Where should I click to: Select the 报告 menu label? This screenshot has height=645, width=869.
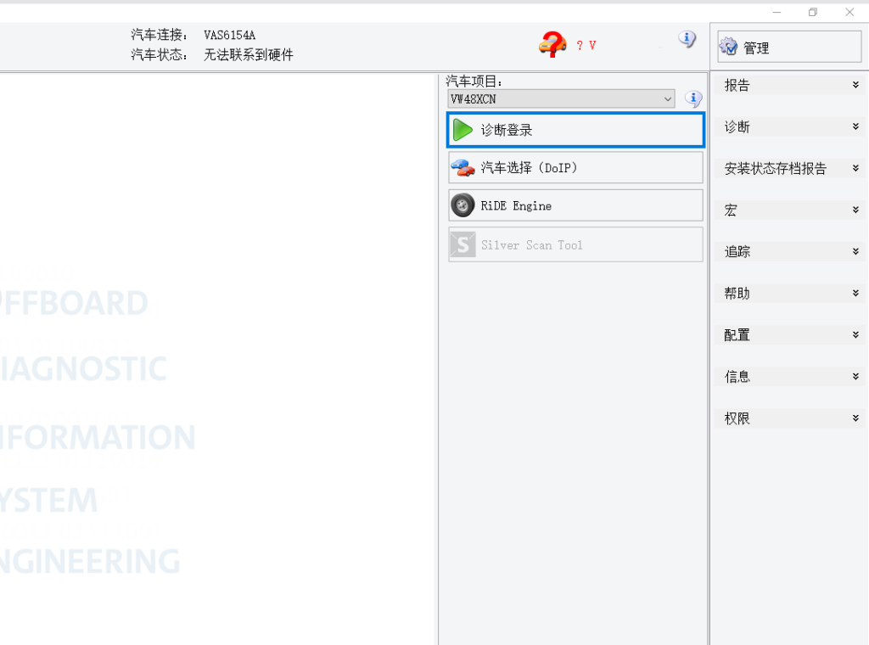click(737, 86)
